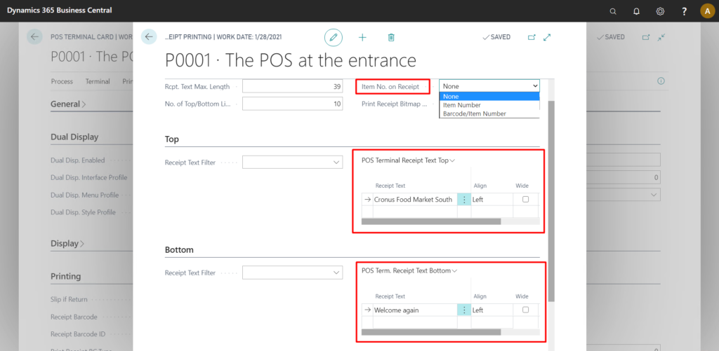Viewport: 719px width, 351px height.
Task: Toggle Wide checkbox for Welcome again
Action: coord(525,310)
